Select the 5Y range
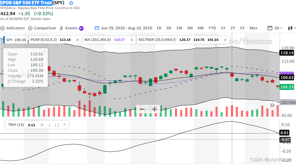 242,28
